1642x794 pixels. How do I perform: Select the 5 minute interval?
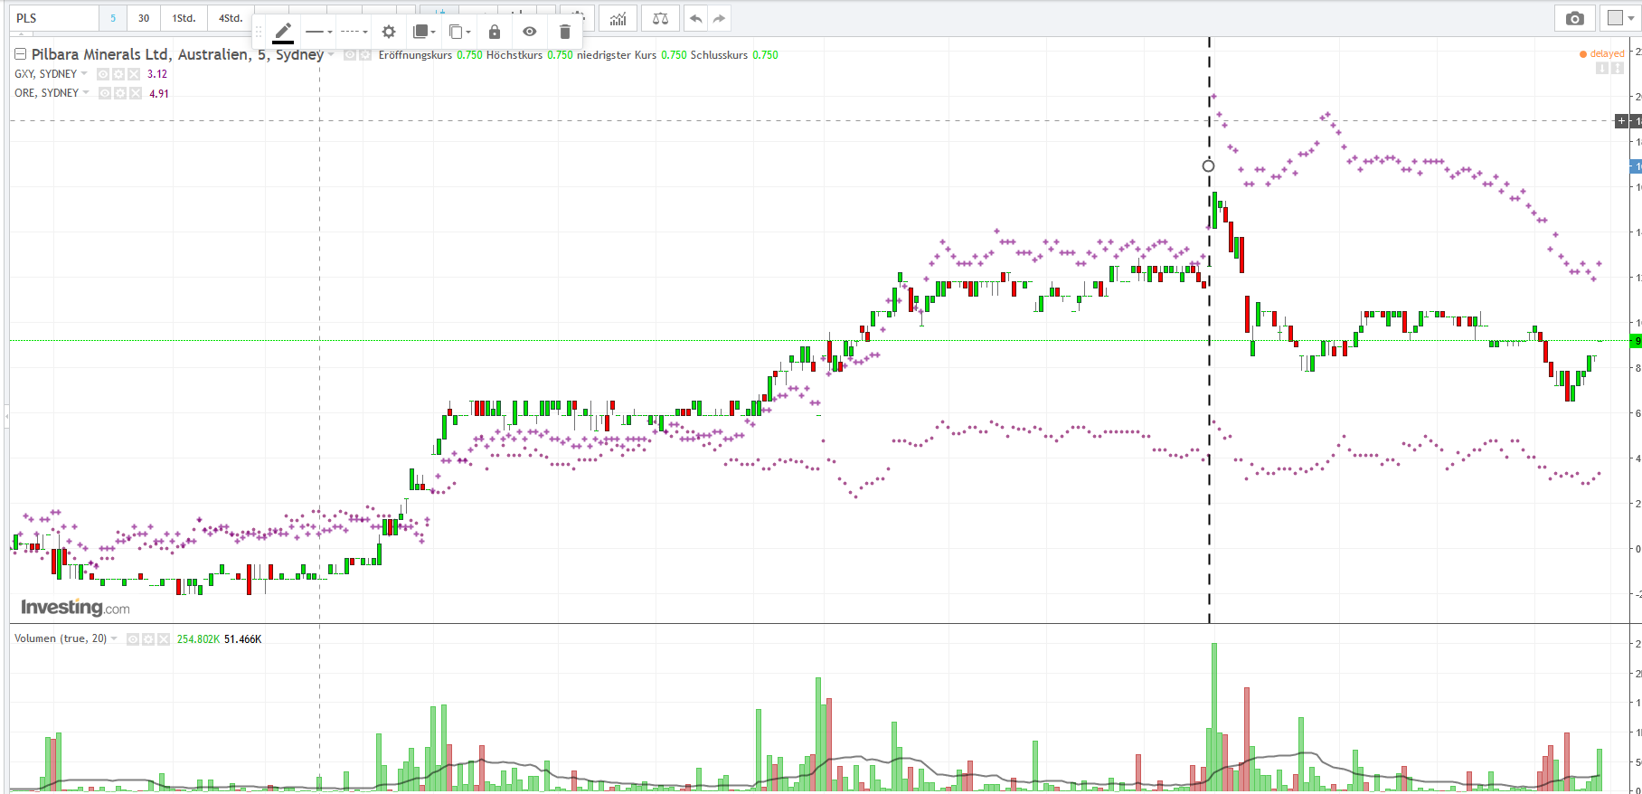113,18
